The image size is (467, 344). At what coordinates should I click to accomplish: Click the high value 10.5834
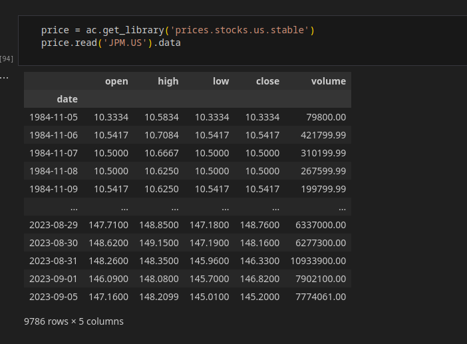pyautogui.click(x=162, y=117)
